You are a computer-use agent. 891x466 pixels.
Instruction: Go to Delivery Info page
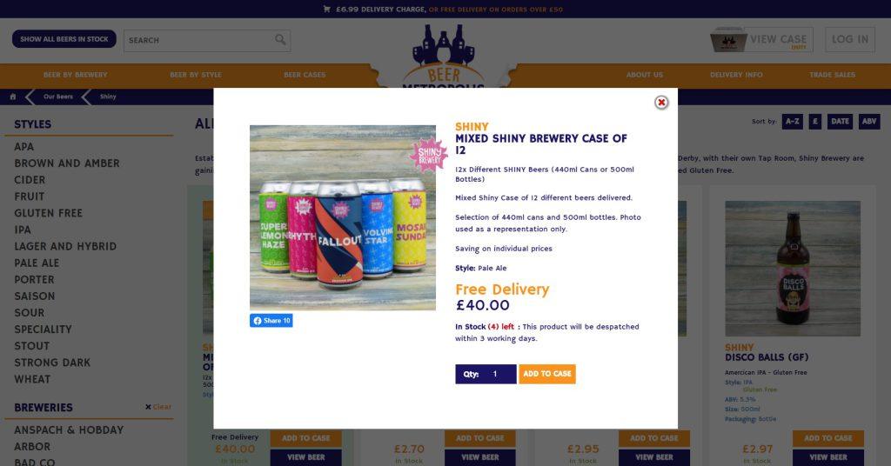point(736,75)
